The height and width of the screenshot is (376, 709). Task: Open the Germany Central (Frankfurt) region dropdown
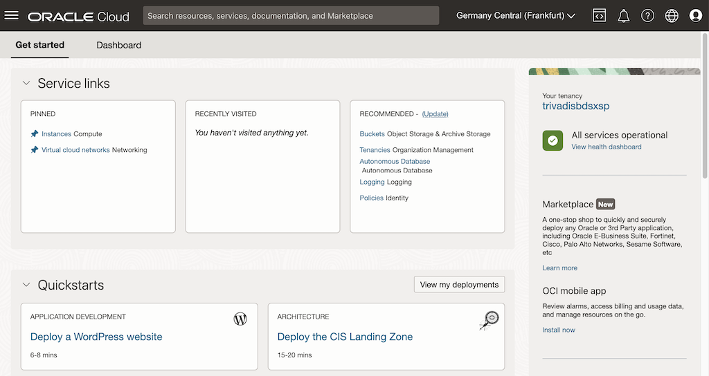coord(515,16)
